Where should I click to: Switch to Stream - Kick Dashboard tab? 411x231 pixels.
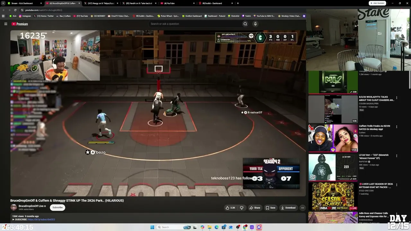22,3
